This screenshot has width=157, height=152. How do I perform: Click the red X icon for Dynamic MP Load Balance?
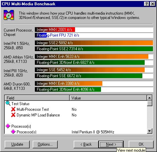point(13,115)
